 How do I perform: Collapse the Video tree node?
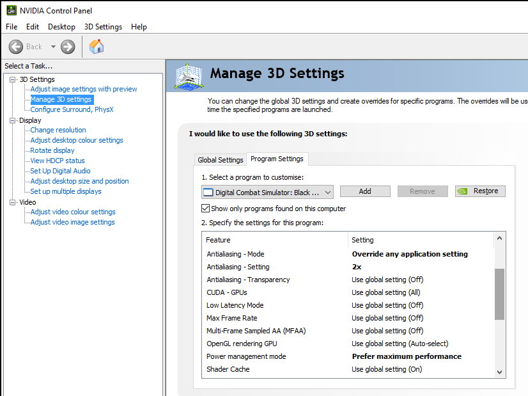[12, 202]
